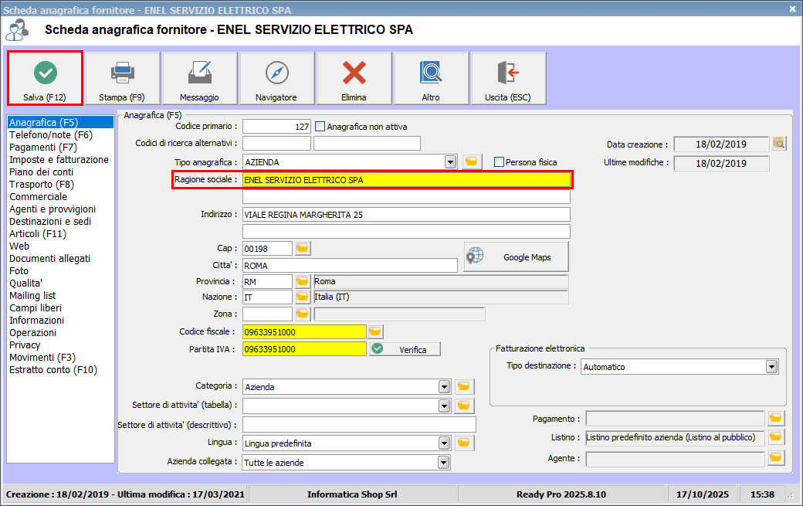Exit the form via Uscita (ESC)
The image size is (803, 506).
[x=508, y=79]
